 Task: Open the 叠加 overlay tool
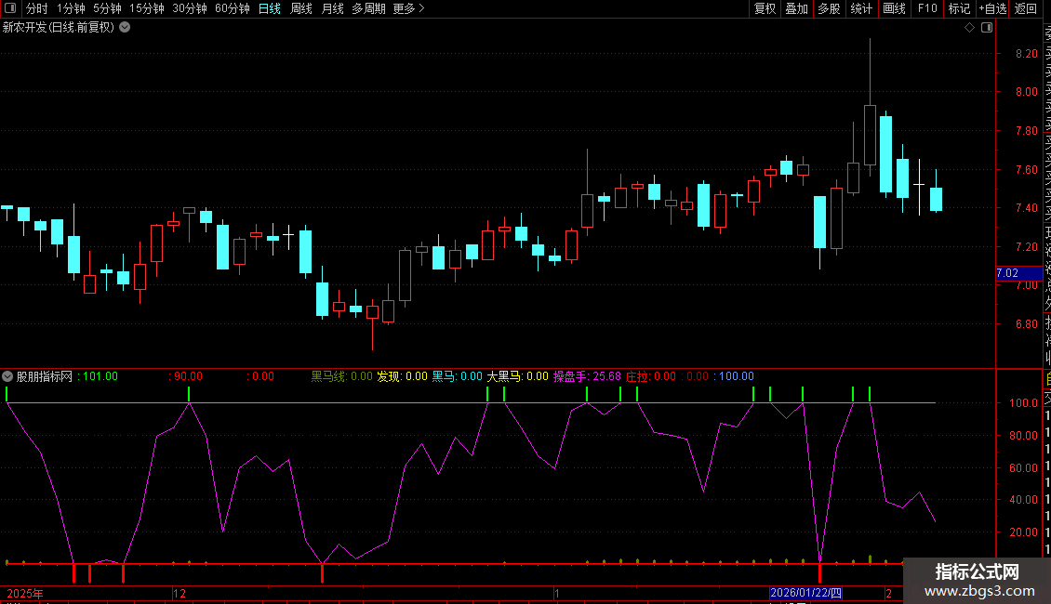pos(797,8)
